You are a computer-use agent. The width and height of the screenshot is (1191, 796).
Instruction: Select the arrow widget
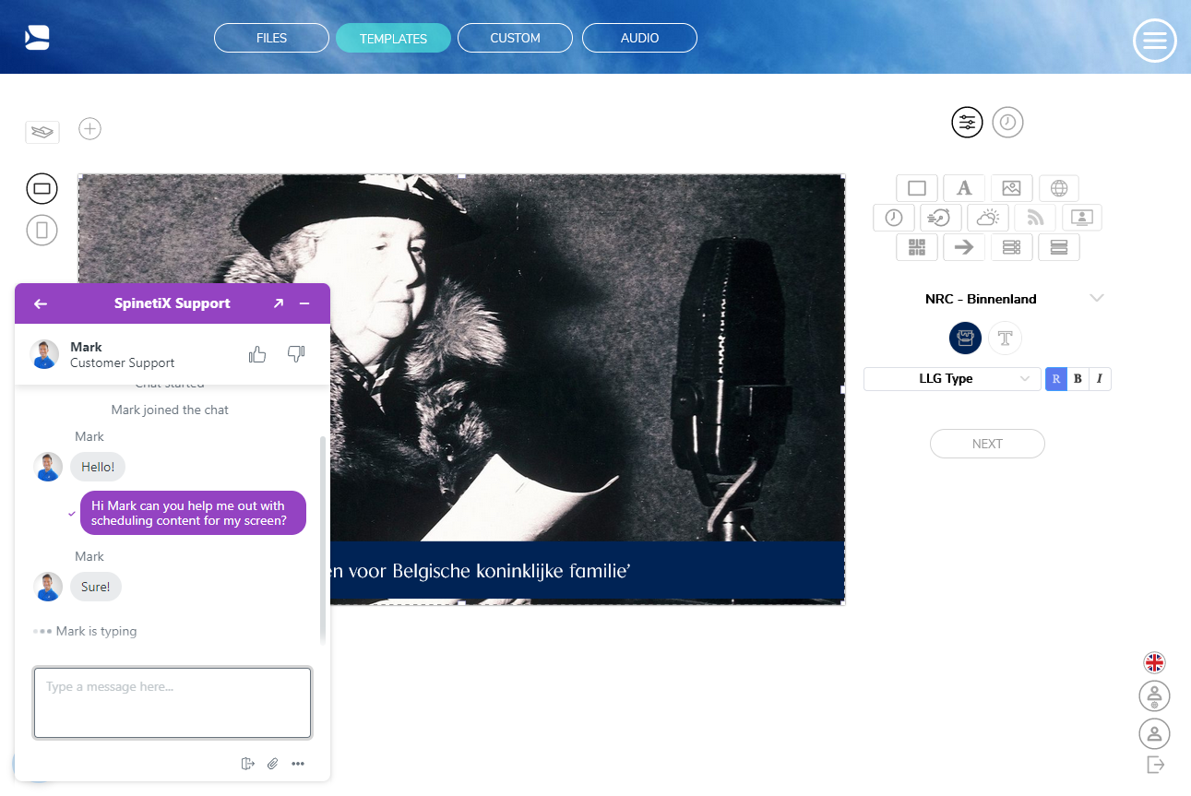point(964,247)
